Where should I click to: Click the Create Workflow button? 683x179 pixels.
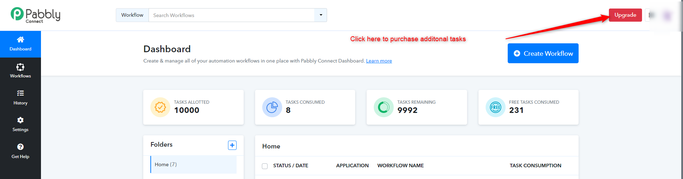click(543, 53)
